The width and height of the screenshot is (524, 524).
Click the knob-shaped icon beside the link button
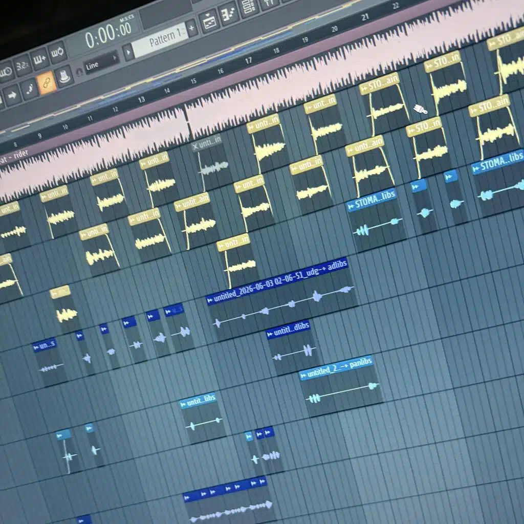[x=64, y=76]
